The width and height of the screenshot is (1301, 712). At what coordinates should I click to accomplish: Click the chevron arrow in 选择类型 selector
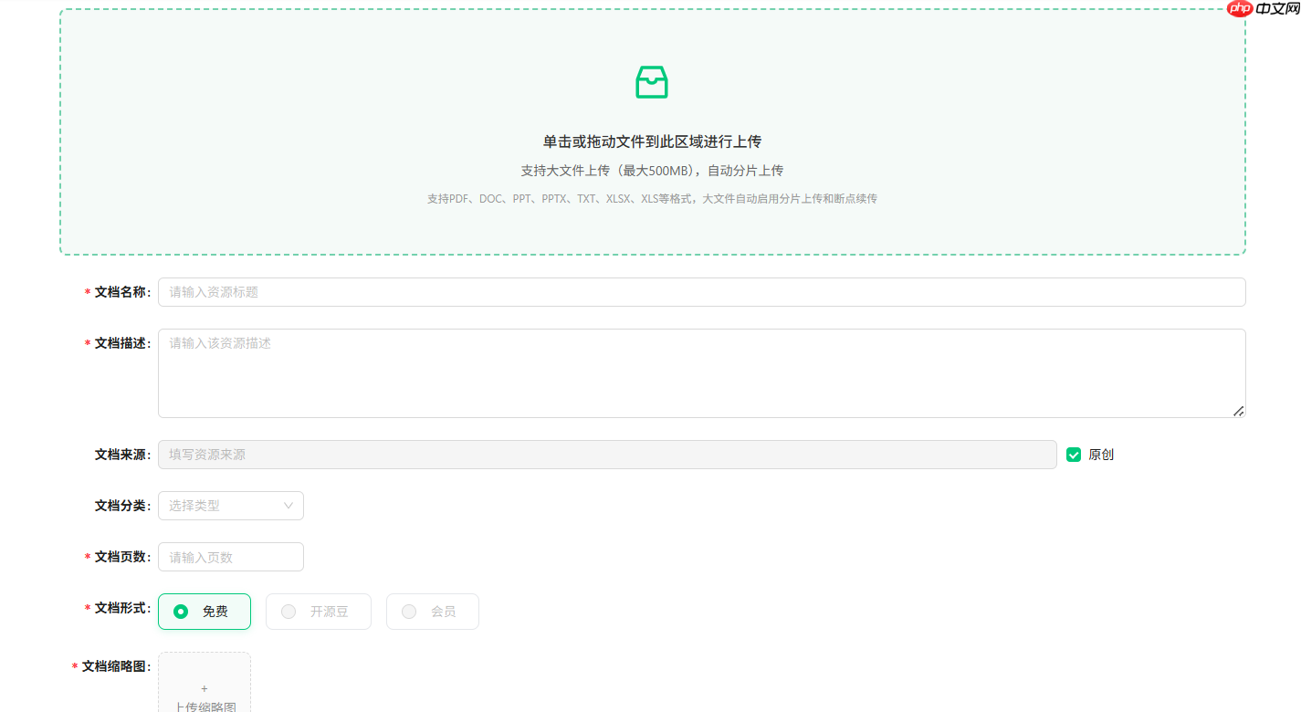[289, 506]
